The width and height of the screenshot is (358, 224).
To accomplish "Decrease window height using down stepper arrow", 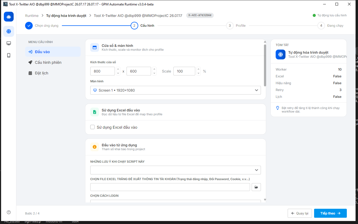I will (154, 73).
